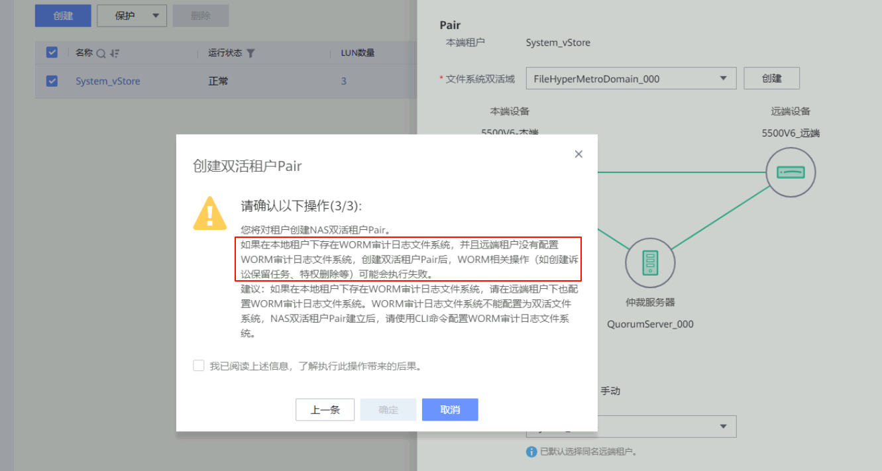Open the System_vStore tenant link
Viewport: 882px width, 471px height.
(107, 81)
